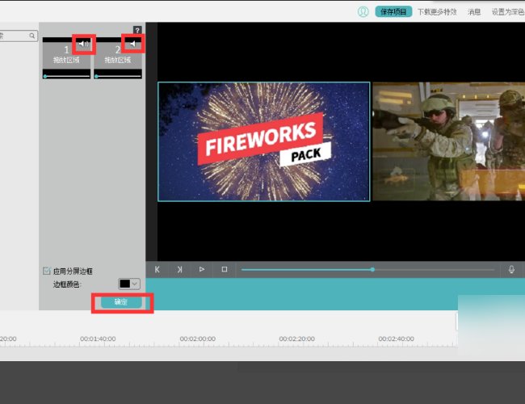525x404 pixels.
Task: Select the Fireworks Pack preview pane
Action: pos(264,141)
